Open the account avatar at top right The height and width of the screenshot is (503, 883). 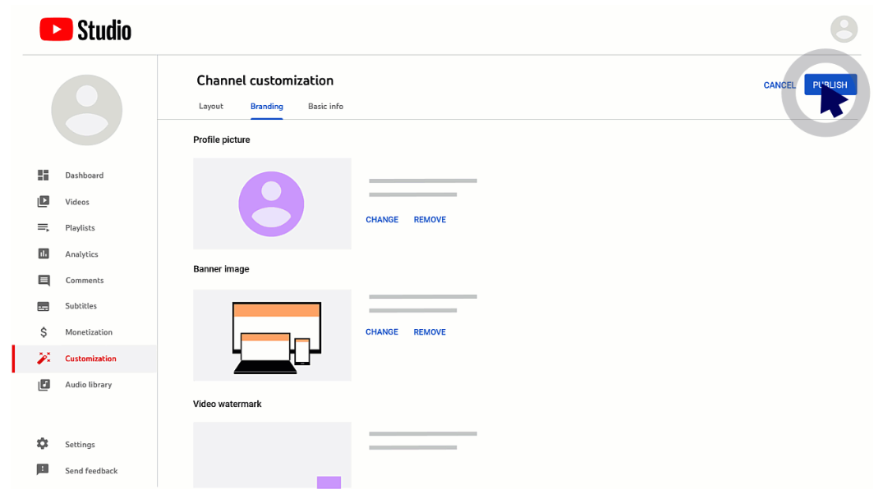[844, 30]
